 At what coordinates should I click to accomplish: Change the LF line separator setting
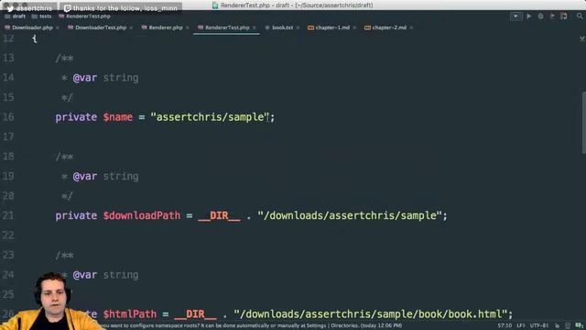(521, 326)
